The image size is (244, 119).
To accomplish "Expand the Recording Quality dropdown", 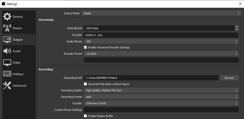I will click(x=161, y=90).
